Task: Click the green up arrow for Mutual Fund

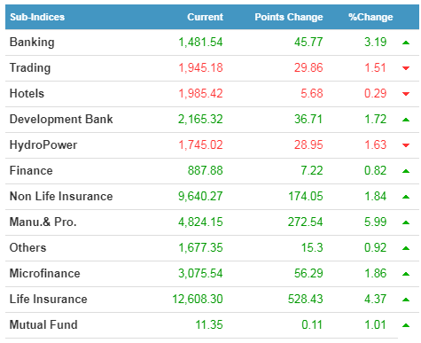Action: coord(406,325)
